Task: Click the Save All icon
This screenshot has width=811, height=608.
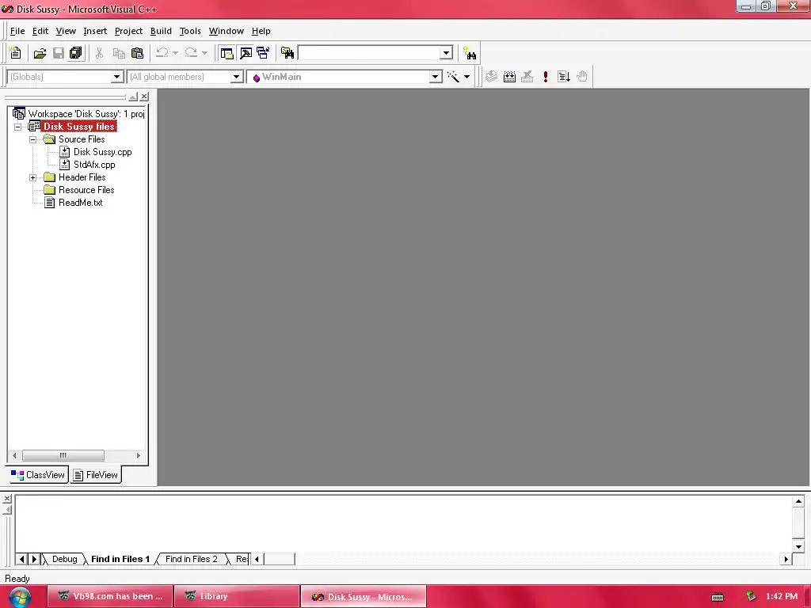Action: (75, 53)
